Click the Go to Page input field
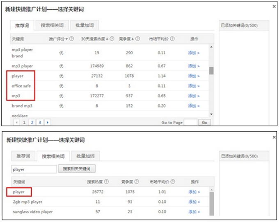This screenshot has height=222, width=279. click(x=190, y=122)
